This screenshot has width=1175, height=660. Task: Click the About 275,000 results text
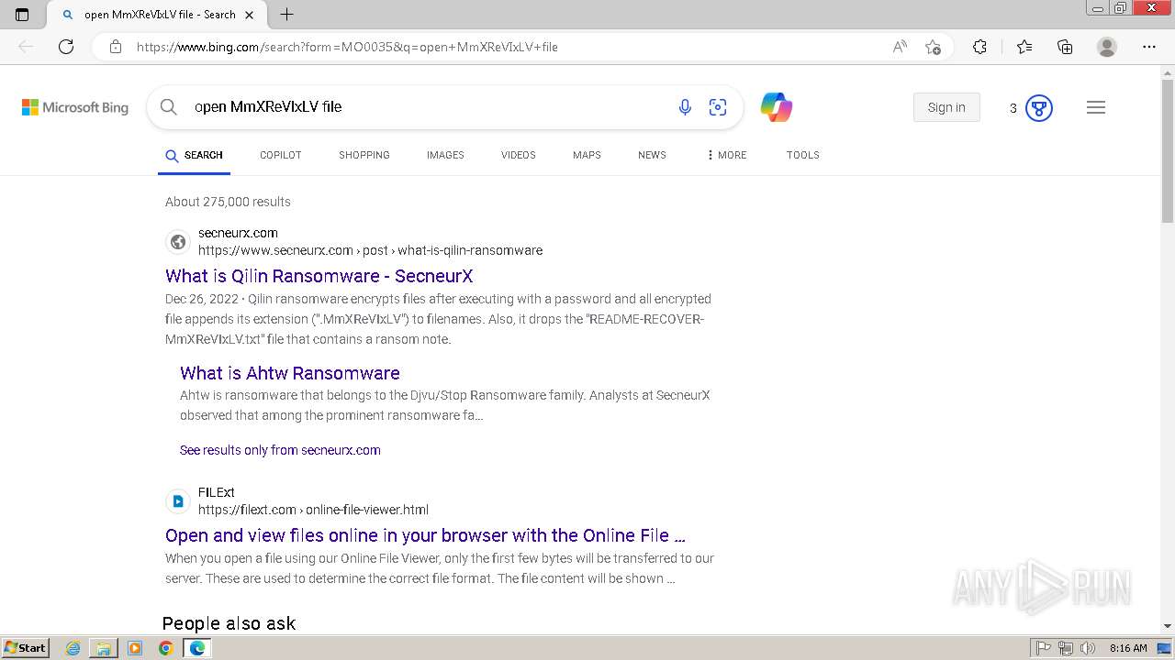point(228,202)
